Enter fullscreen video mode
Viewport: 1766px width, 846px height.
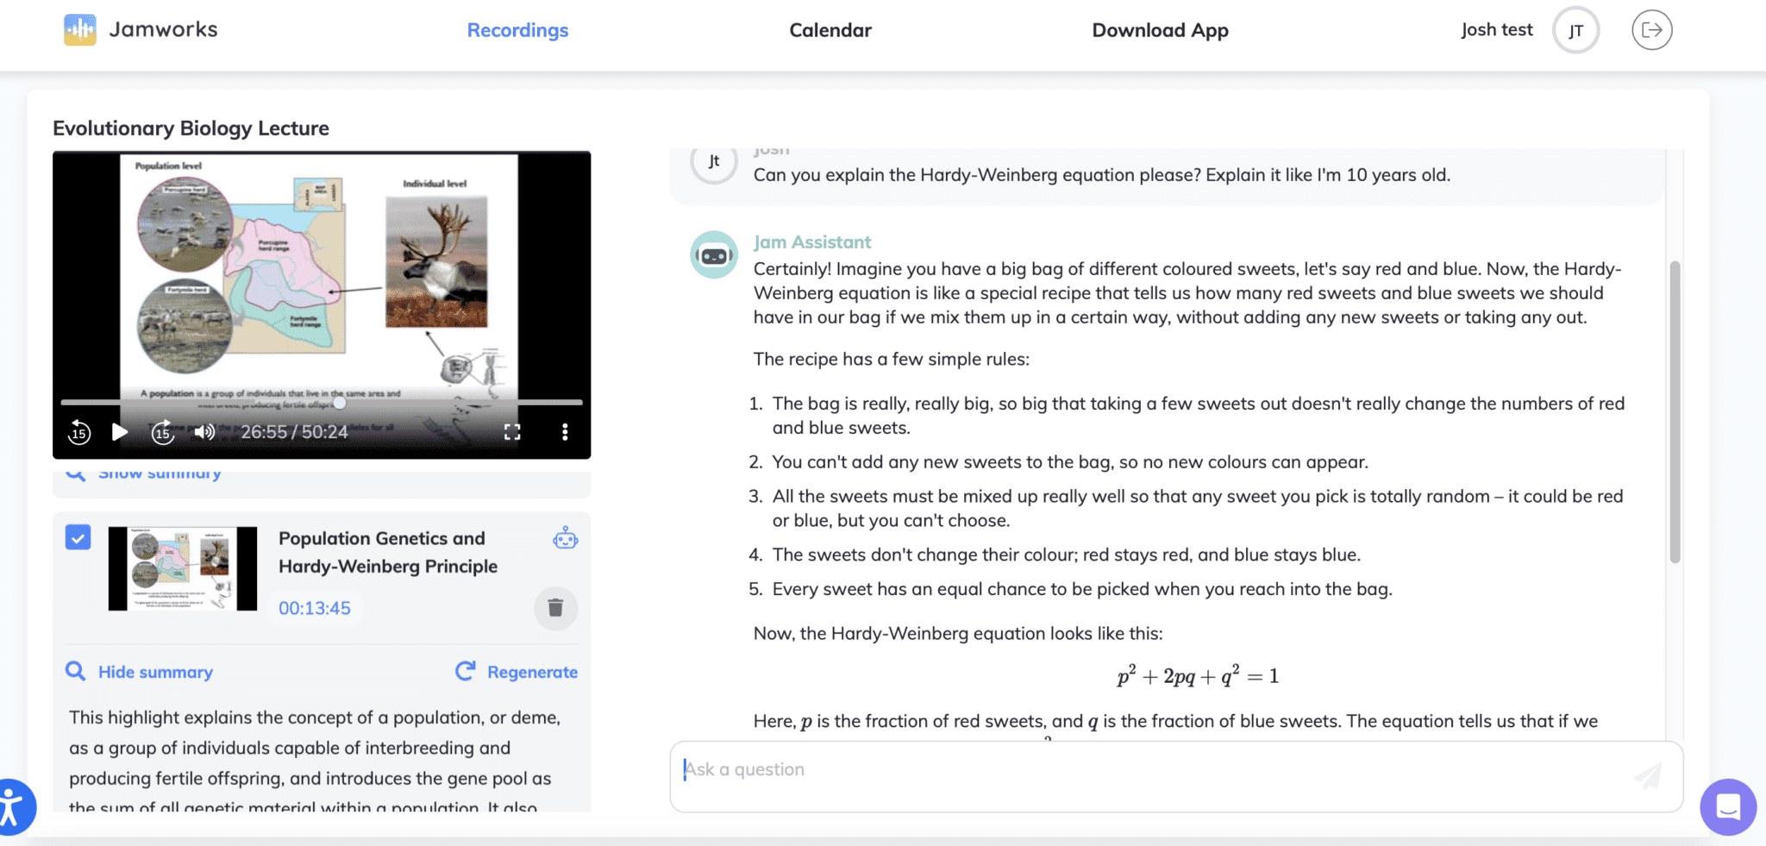(x=512, y=432)
